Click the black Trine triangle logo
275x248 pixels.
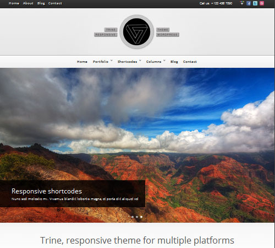(136, 31)
